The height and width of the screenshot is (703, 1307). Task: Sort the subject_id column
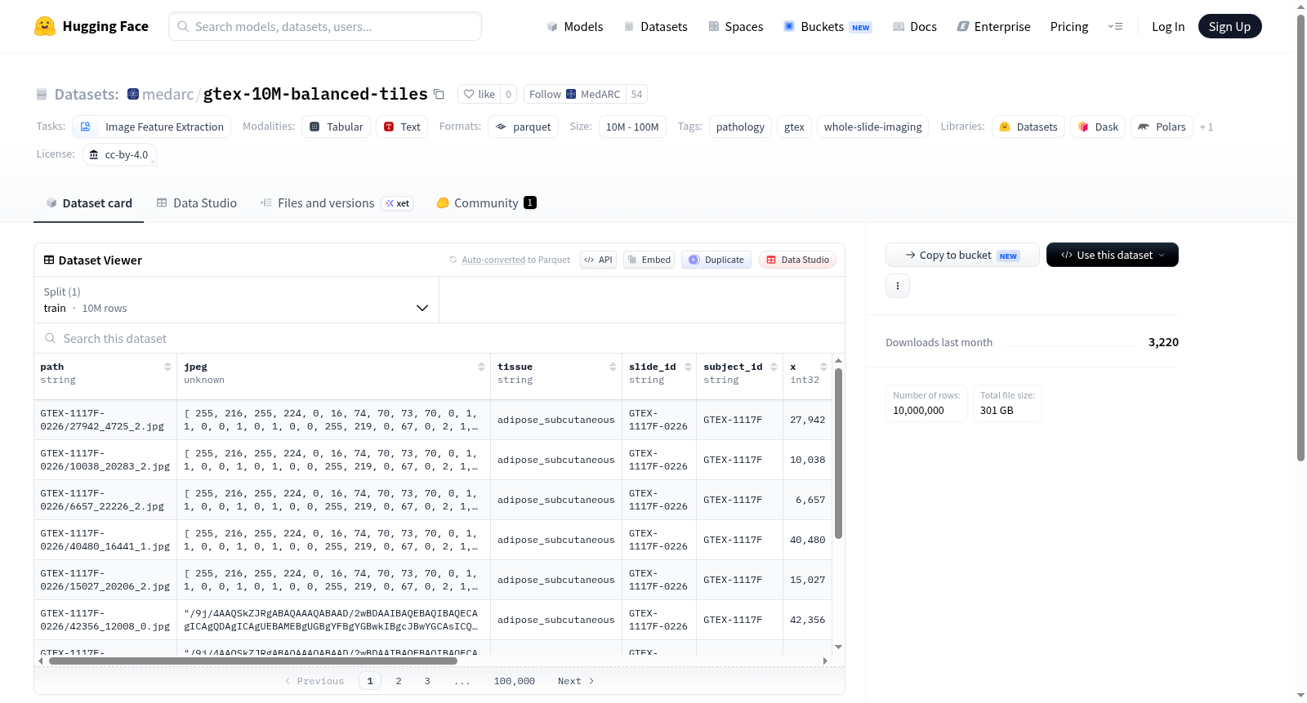(774, 367)
